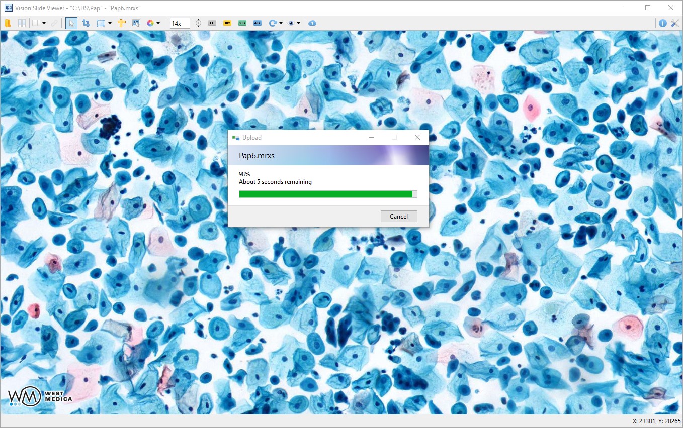This screenshot has height=428, width=683.
Task: Set magnification to 10x
Action: (227, 23)
